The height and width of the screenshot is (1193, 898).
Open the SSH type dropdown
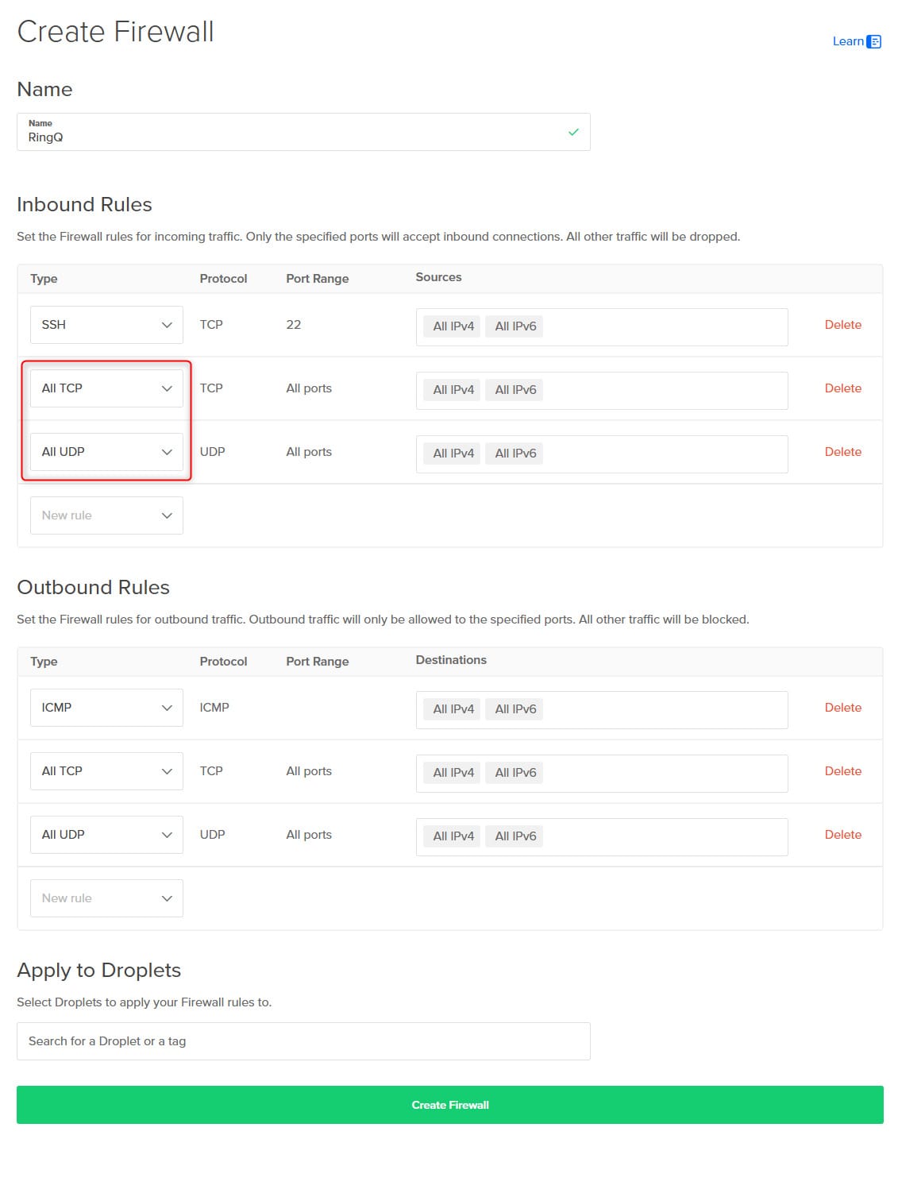[106, 324]
